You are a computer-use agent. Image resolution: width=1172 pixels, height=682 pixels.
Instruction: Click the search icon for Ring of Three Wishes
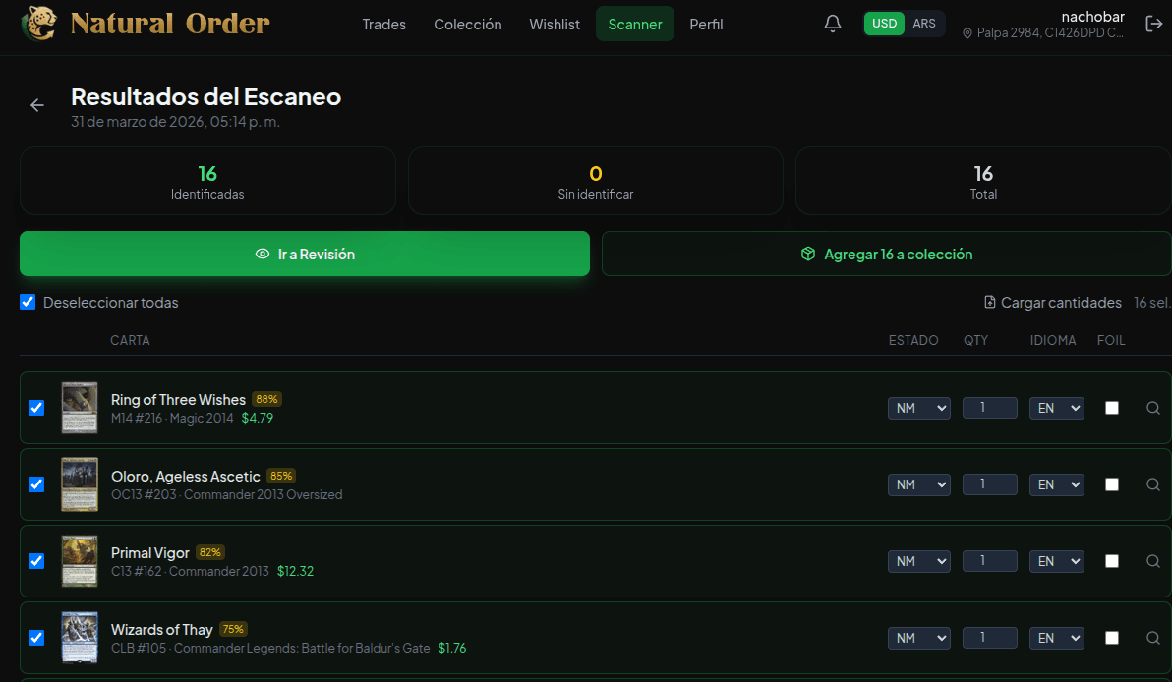tap(1153, 408)
